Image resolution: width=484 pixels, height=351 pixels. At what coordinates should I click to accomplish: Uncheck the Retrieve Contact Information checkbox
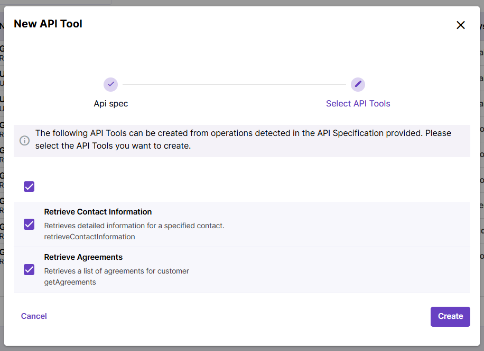pos(29,225)
